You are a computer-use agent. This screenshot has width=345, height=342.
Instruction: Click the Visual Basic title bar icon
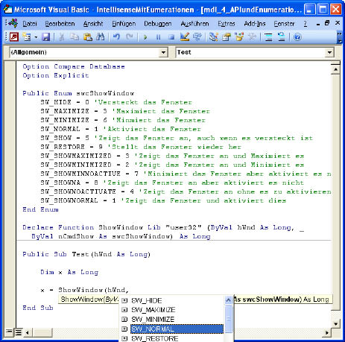tap(7, 10)
